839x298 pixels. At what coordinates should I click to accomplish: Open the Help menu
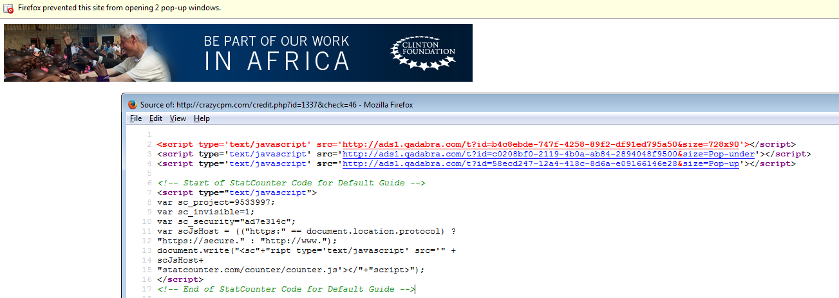[202, 118]
